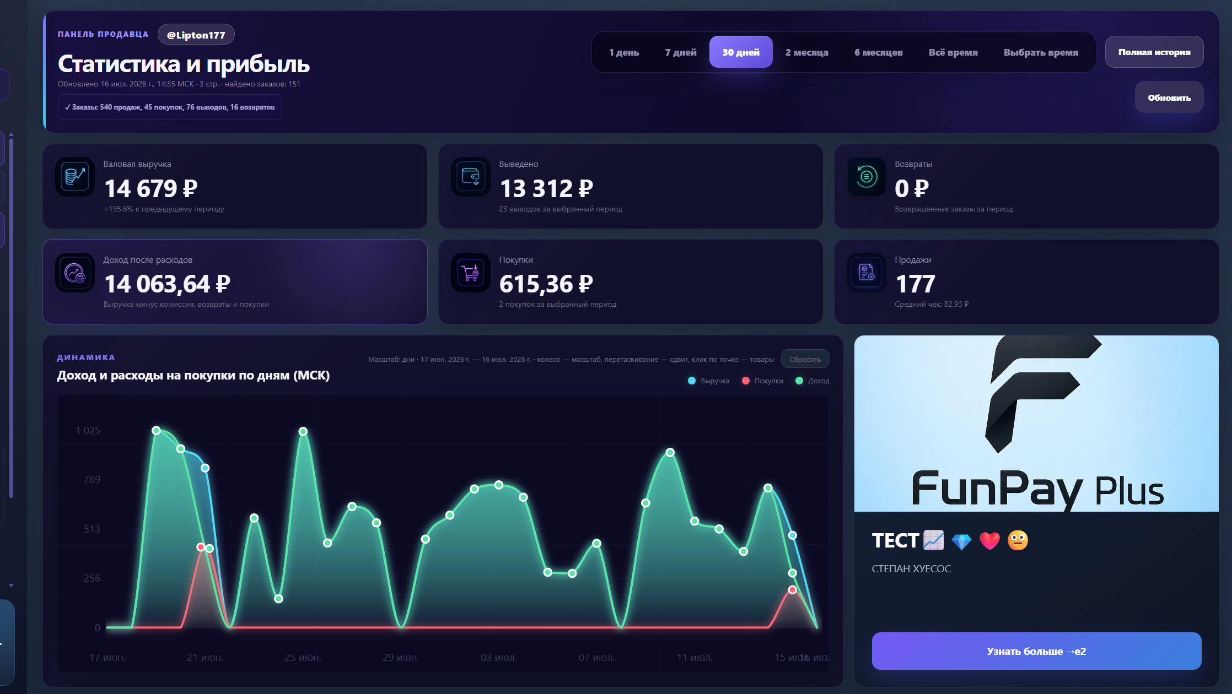Click the 23 выводов за выбранный период text
Viewport: 1232px width, 694px height.
561,209
